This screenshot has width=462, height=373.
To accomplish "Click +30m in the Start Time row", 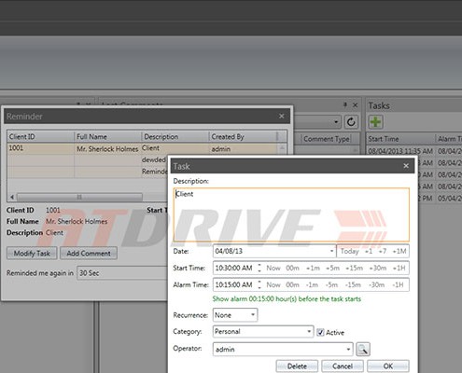I will pyautogui.click(x=377, y=268).
